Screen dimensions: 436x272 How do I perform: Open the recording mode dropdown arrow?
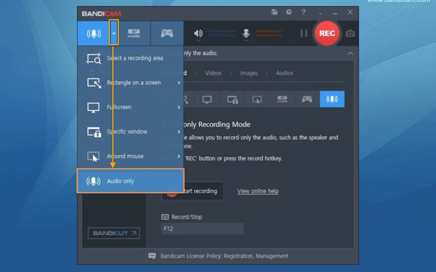[x=114, y=33]
